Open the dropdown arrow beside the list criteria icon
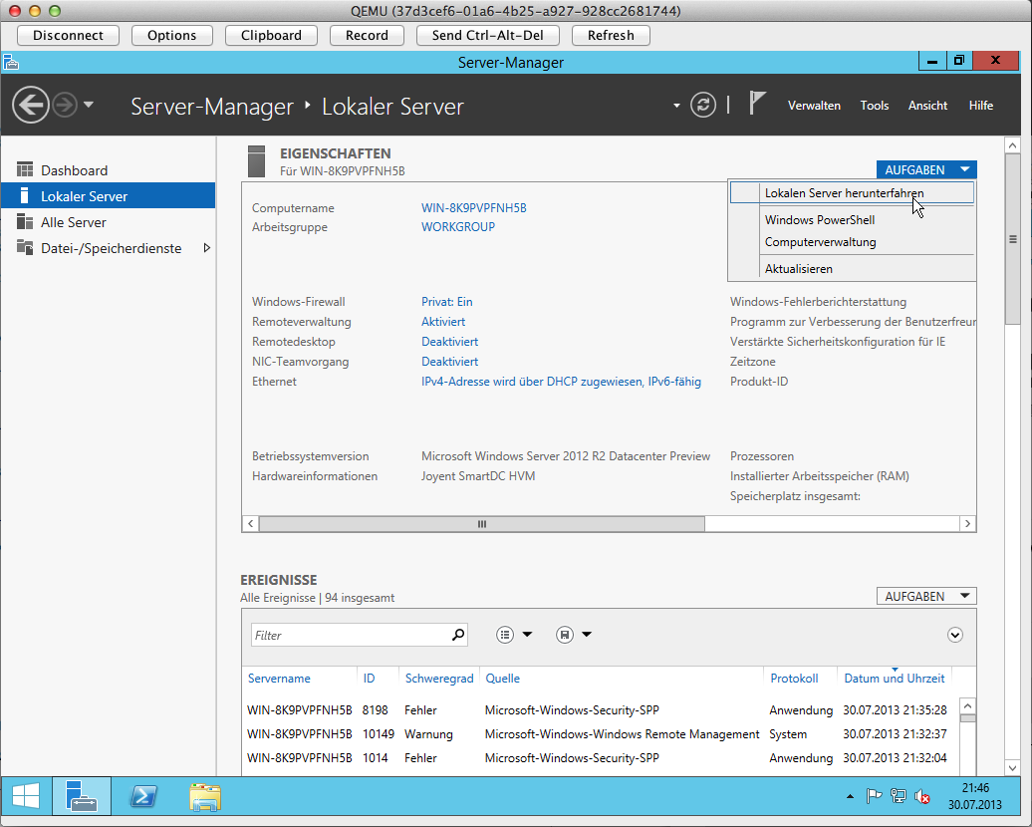The image size is (1032, 827). pyautogui.click(x=527, y=635)
